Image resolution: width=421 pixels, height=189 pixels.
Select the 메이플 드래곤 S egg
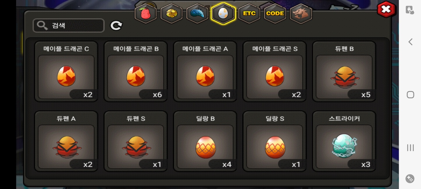[x=275, y=71]
